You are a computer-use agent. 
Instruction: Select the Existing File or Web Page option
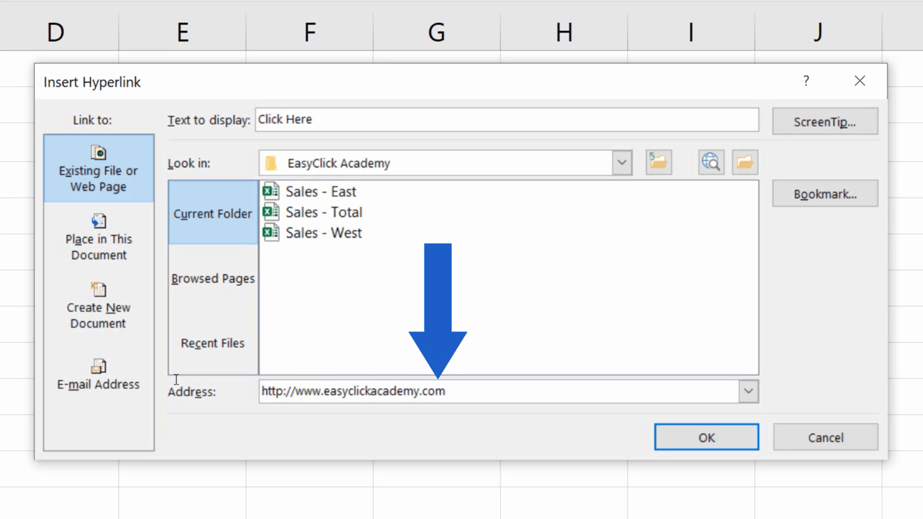pyautogui.click(x=98, y=169)
